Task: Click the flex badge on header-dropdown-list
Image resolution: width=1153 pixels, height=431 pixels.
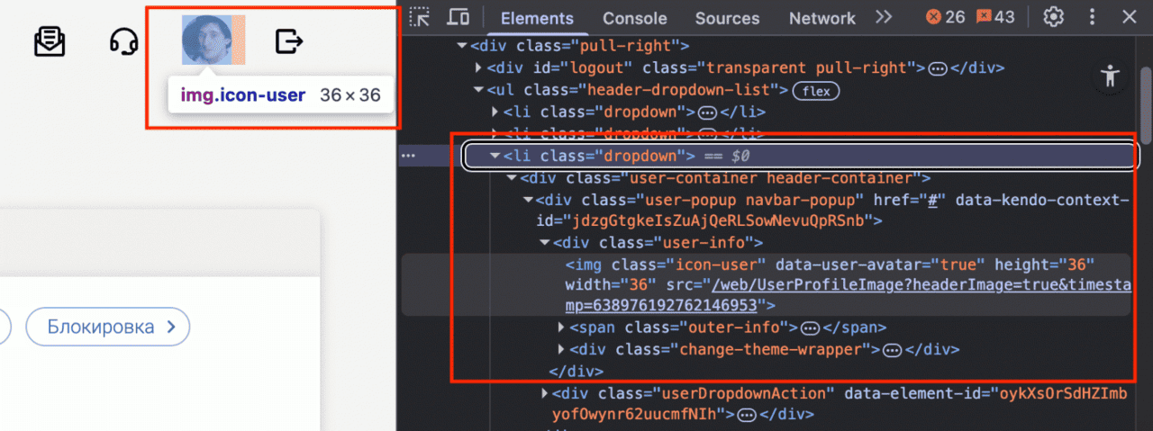Action: (815, 90)
